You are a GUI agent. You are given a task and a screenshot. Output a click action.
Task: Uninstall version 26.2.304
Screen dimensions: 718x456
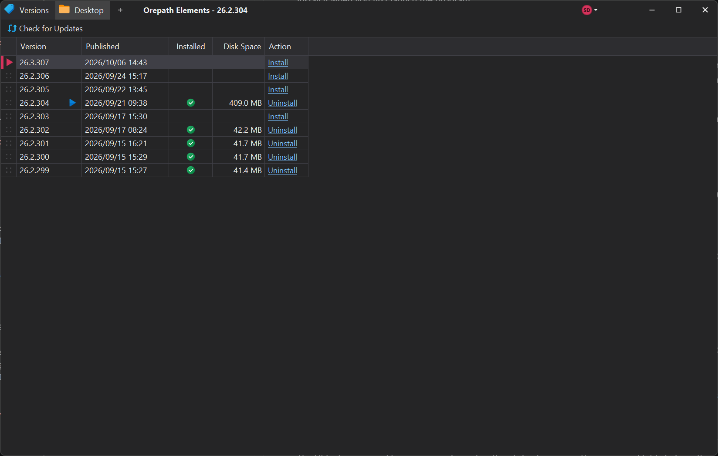coord(282,103)
